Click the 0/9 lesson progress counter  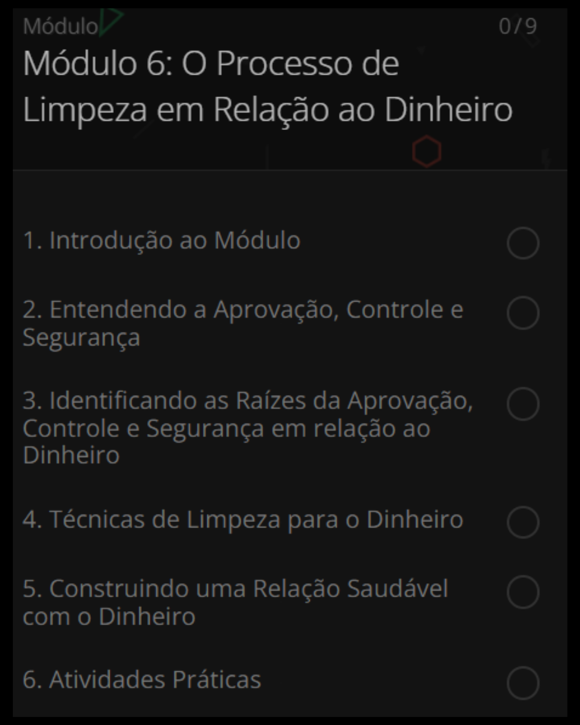click(517, 26)
